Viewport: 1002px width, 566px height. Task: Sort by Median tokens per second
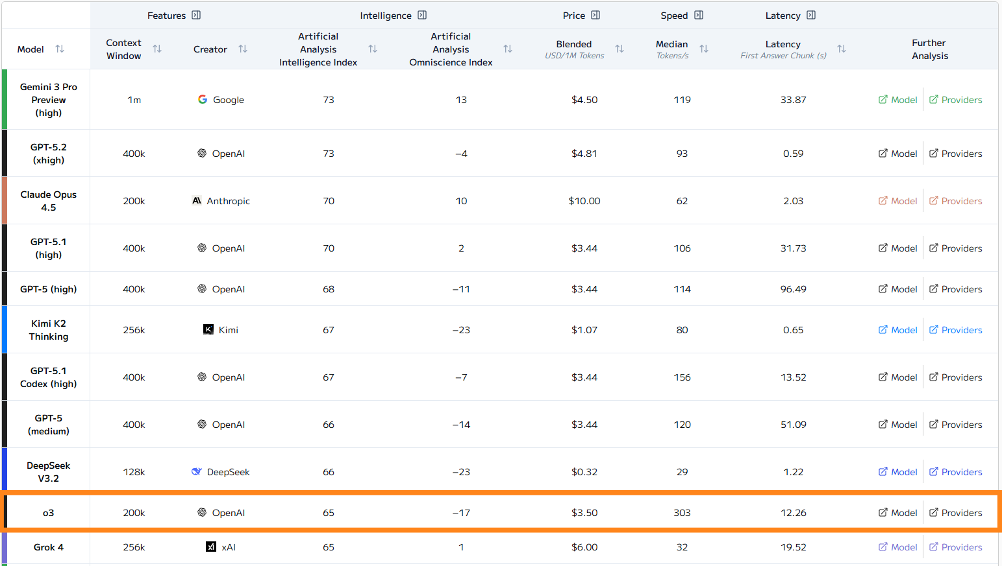pyautogui.click(x=704, y=49)
